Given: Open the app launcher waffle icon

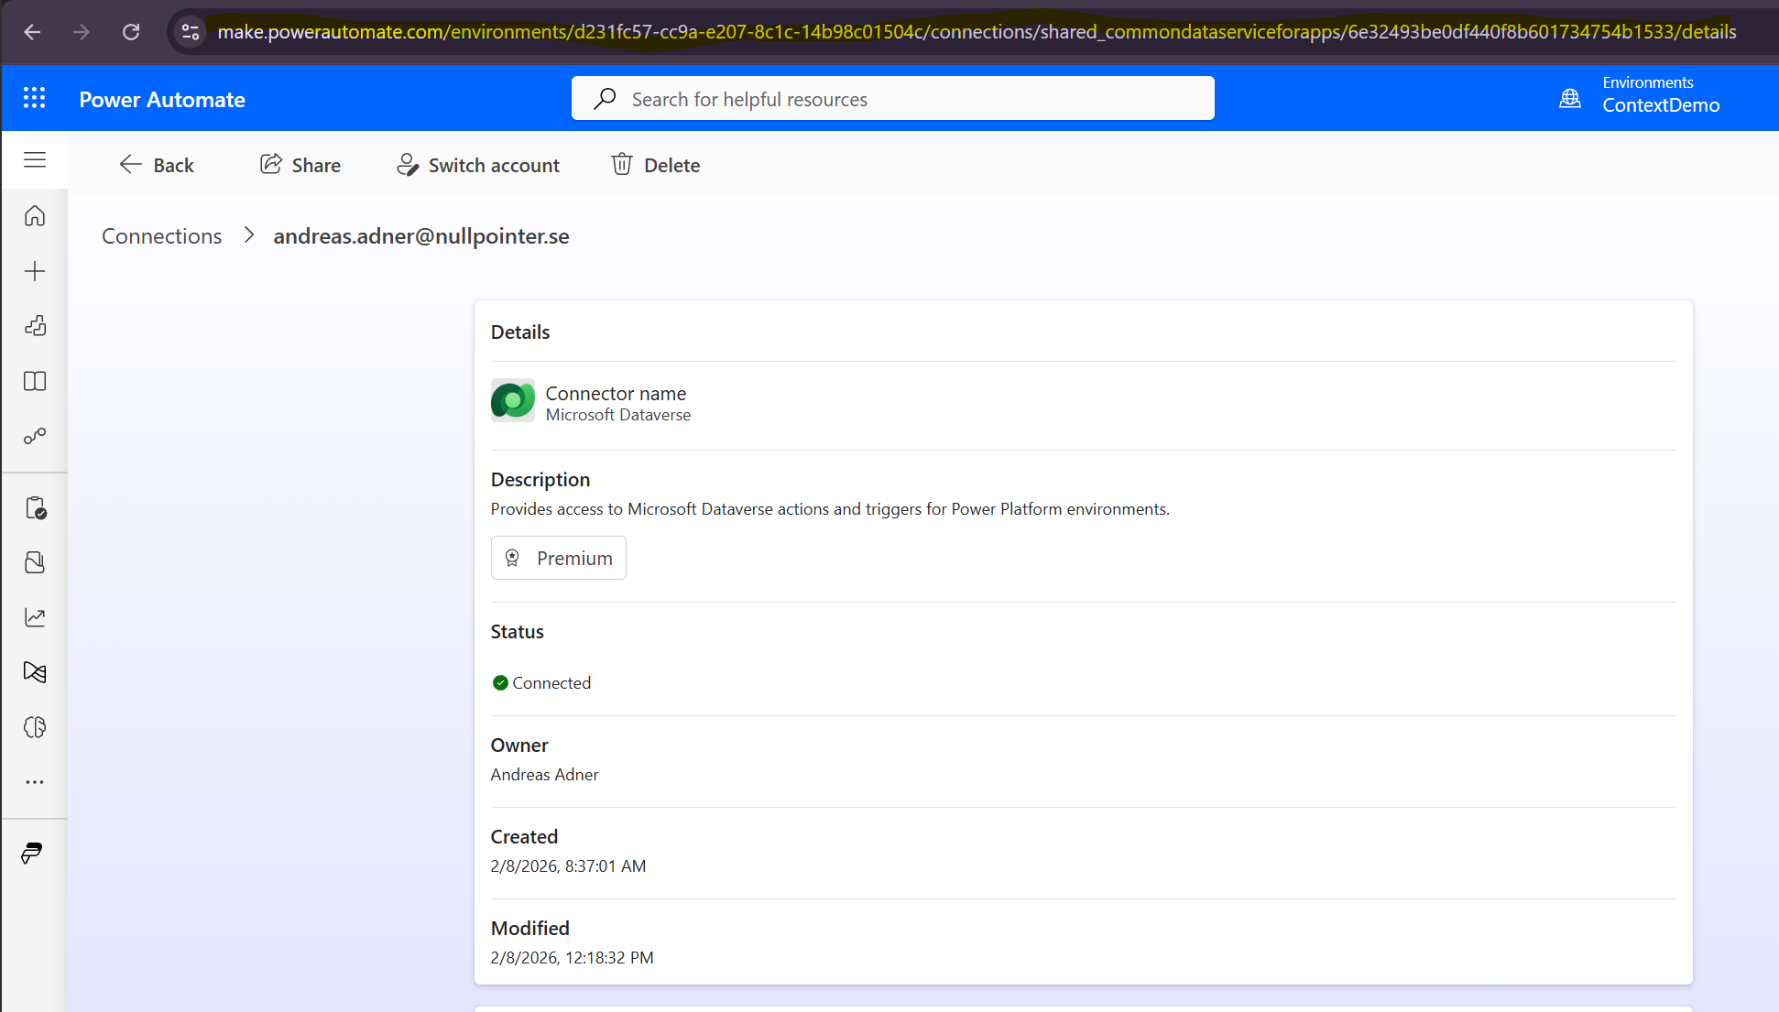Looking at the screenshot, I should click(x=34, y=98).
